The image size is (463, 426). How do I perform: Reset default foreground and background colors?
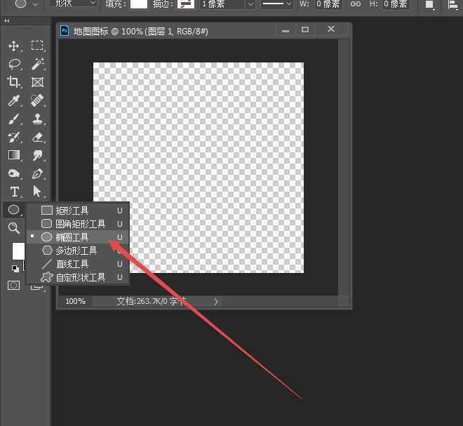15,268
